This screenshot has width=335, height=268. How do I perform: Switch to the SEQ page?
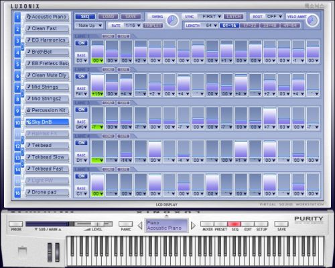[x=234, y=224]
